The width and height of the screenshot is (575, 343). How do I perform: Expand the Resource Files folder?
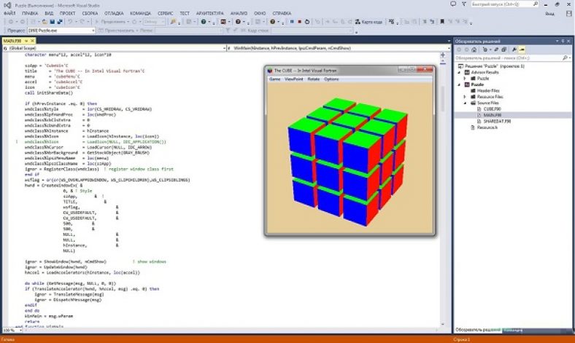[465, 97]
